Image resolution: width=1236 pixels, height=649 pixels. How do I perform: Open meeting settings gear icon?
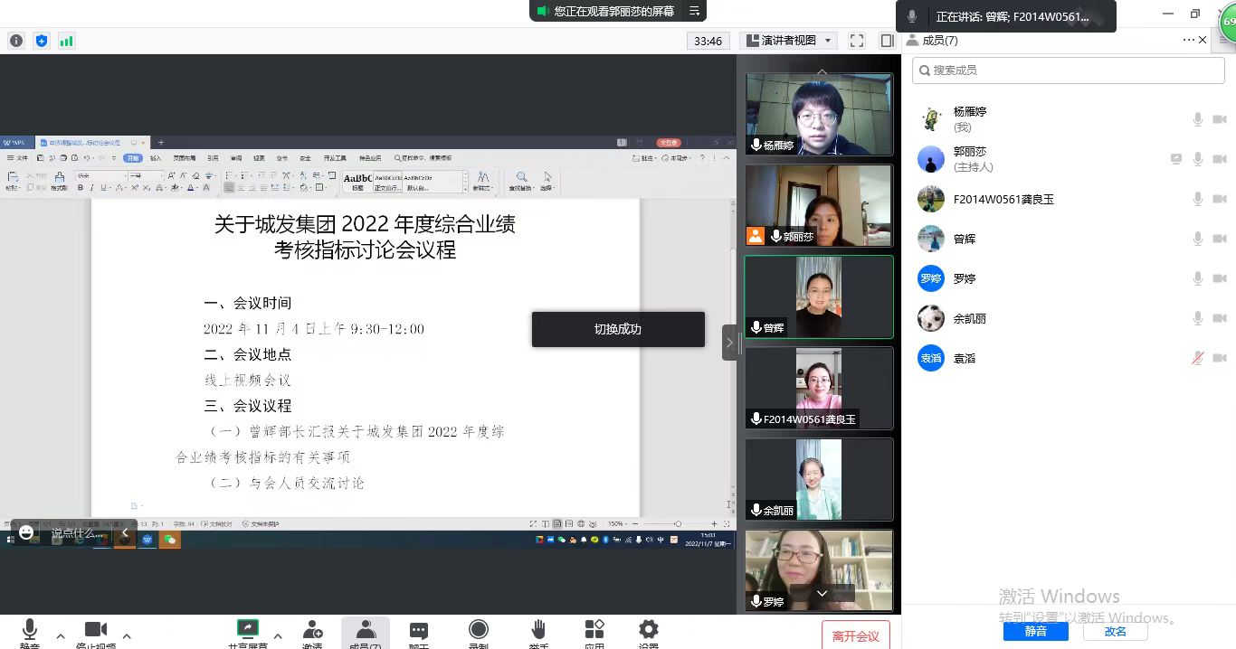pos(648,630)
